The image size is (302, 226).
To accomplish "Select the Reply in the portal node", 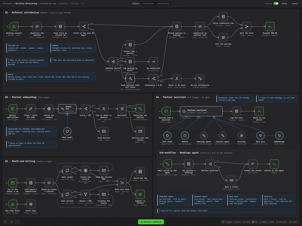I will click(x=259, y=111).
